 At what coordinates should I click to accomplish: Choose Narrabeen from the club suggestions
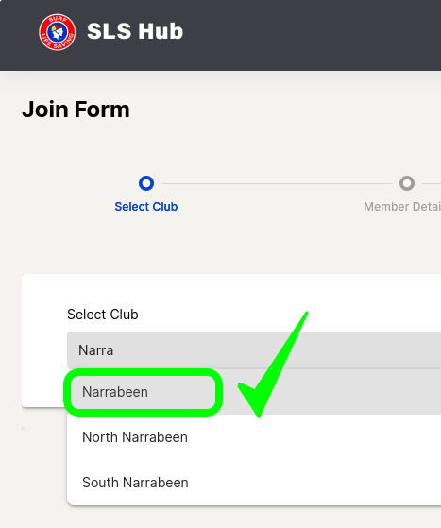(x=115, y=392)
